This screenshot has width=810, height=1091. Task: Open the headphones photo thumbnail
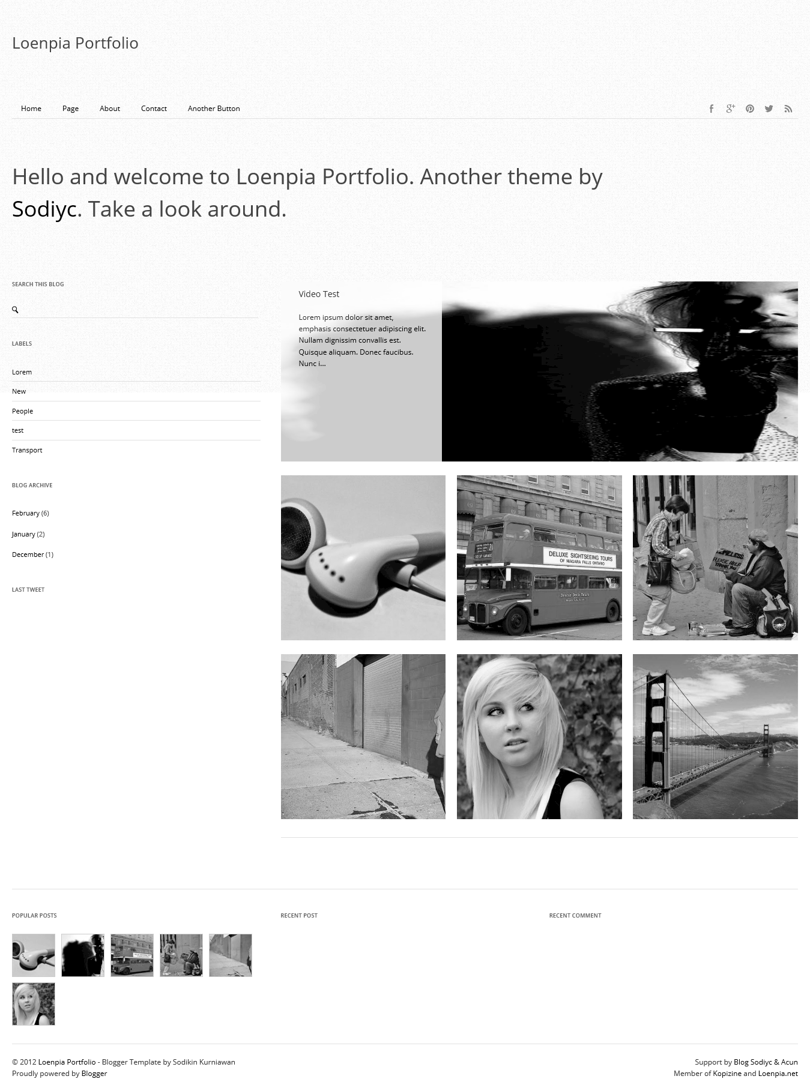363,558
